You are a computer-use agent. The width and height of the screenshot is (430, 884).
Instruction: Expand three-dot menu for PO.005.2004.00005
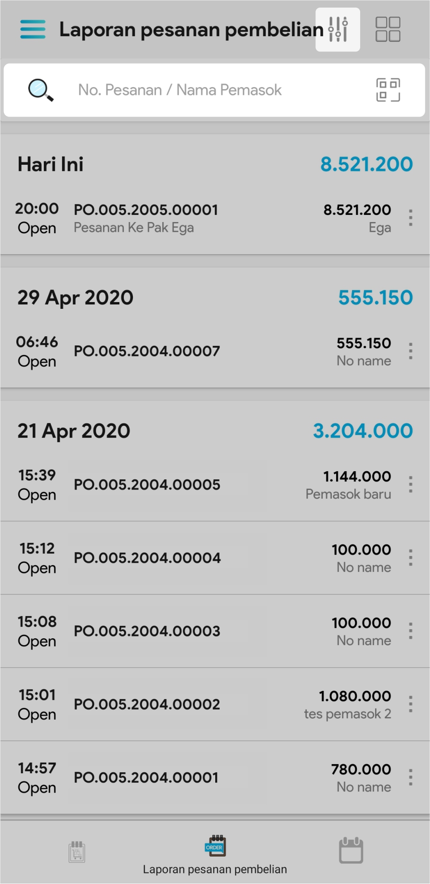(410, 484)
